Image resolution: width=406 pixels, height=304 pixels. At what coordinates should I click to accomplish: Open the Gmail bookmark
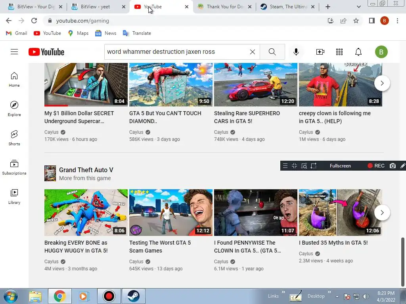[17, 33]
